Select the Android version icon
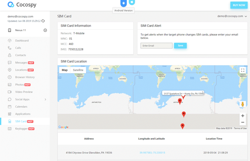Viewport: 250px width, 161px height. (123, 3)
